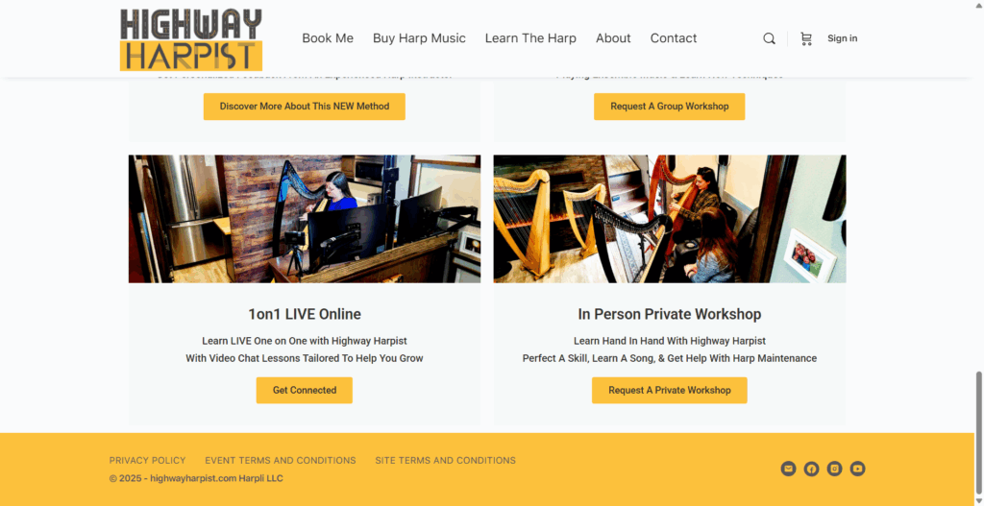Go to the About page
984x506 pixels.
click(613, 38)
